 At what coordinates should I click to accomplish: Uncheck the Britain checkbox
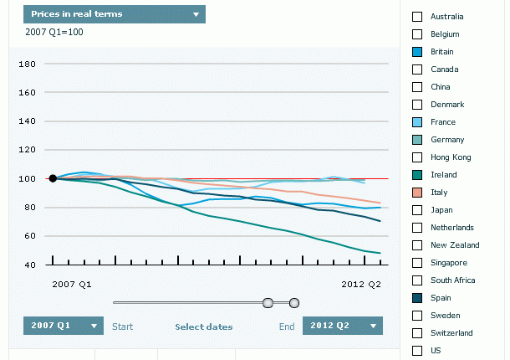(x=417, y=52)
